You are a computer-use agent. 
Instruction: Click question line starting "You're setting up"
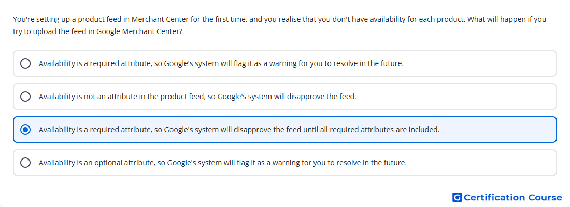click(279, 19)
